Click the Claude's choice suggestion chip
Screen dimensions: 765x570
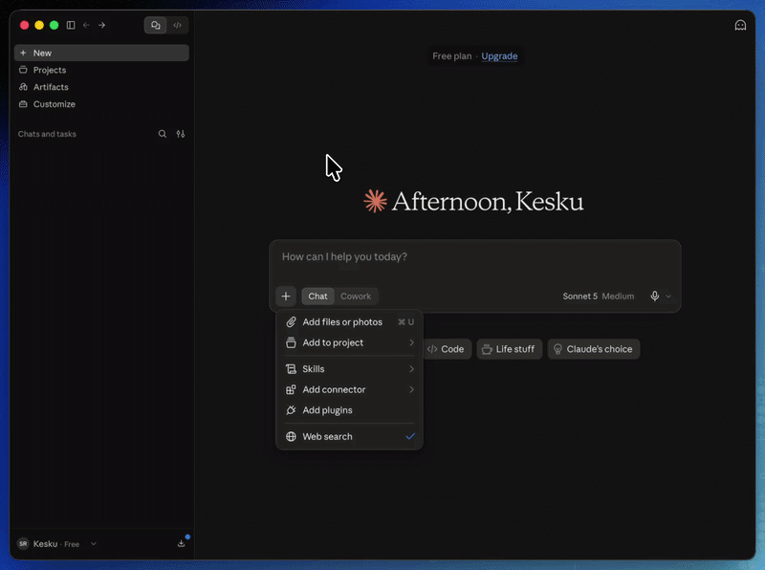click(x=593, y=349)
